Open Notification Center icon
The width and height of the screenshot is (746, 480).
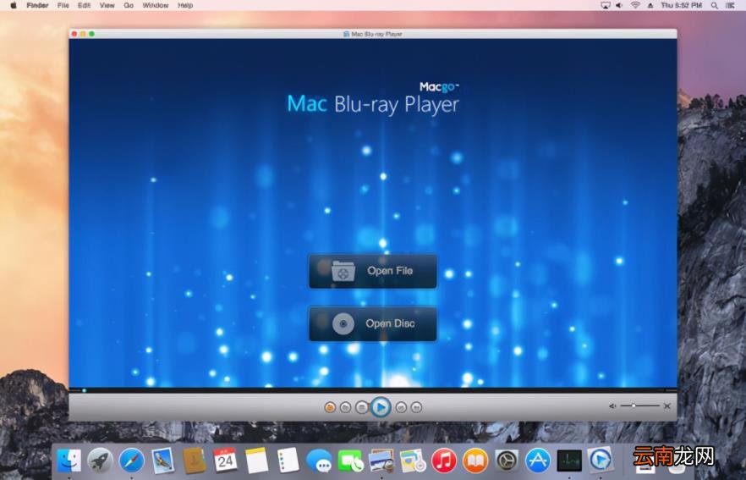[730, 5]
